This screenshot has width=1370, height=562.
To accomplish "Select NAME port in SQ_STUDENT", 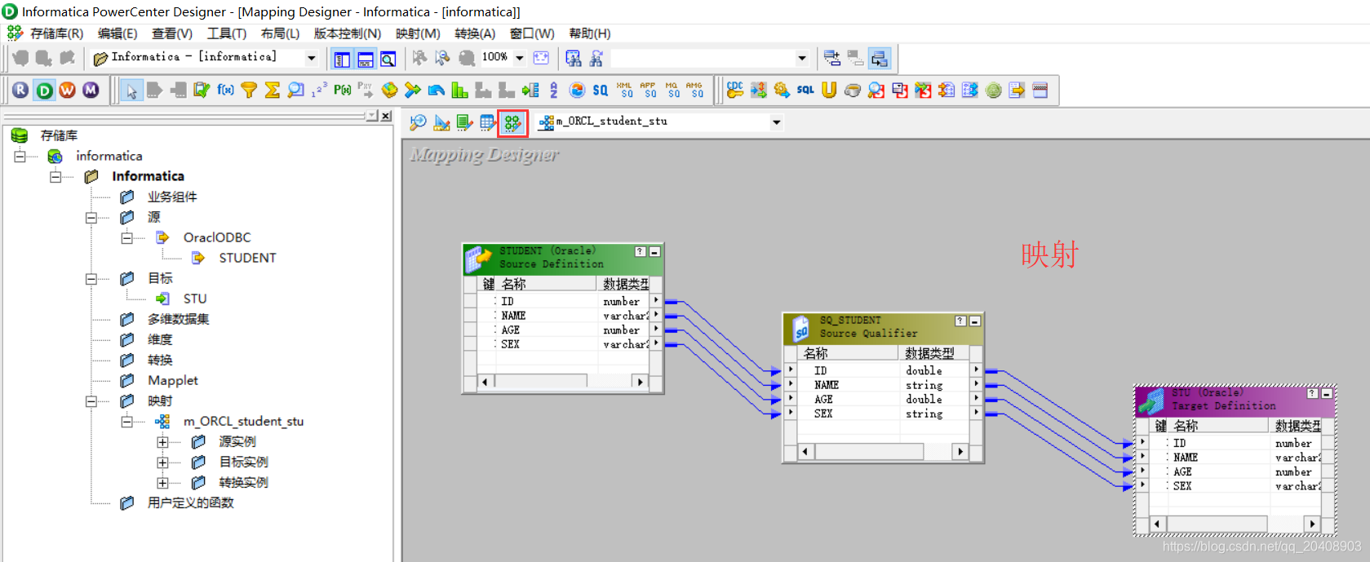I will [827, 385].
